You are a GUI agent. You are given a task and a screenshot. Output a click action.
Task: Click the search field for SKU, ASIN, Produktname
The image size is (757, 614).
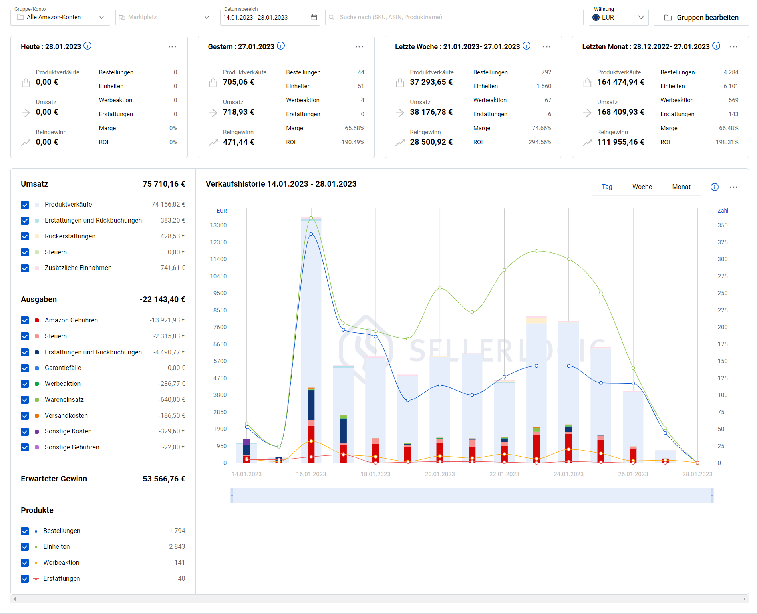click(454, 18)
